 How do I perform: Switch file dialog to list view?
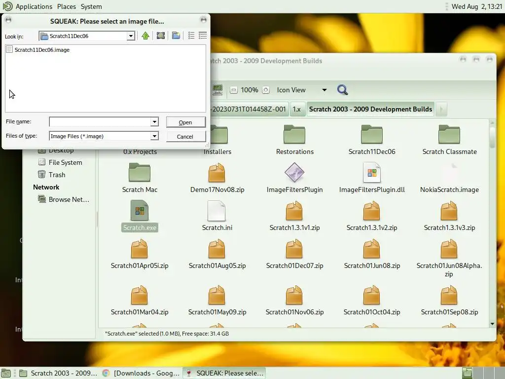coord(191,36)
